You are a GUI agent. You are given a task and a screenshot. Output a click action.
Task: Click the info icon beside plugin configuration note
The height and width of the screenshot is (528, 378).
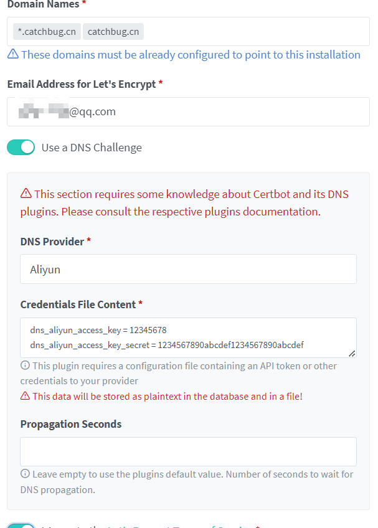[25, 365]
